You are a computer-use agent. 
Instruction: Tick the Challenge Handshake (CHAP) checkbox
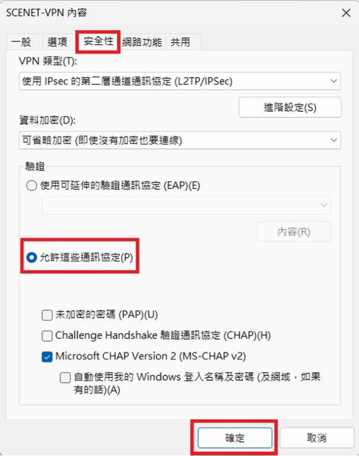coord(47,336)
